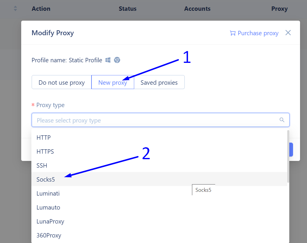Switch to Saved proxies option

[x=159, y=82]
